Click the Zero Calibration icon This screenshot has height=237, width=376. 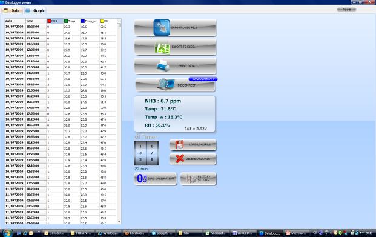[142, 178]
